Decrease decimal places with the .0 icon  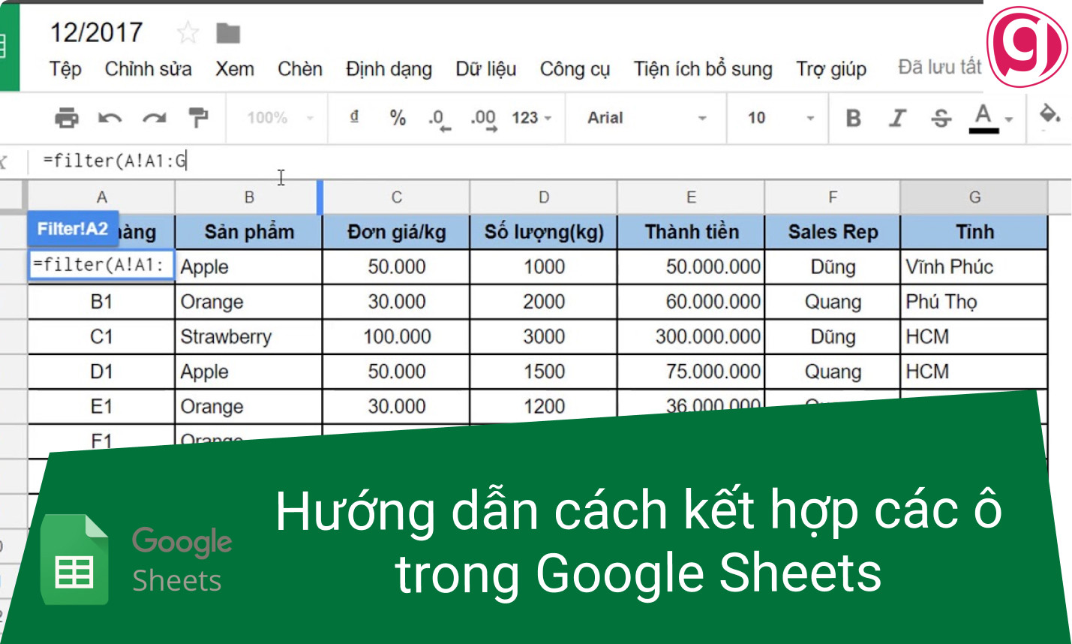click(439, 118)
